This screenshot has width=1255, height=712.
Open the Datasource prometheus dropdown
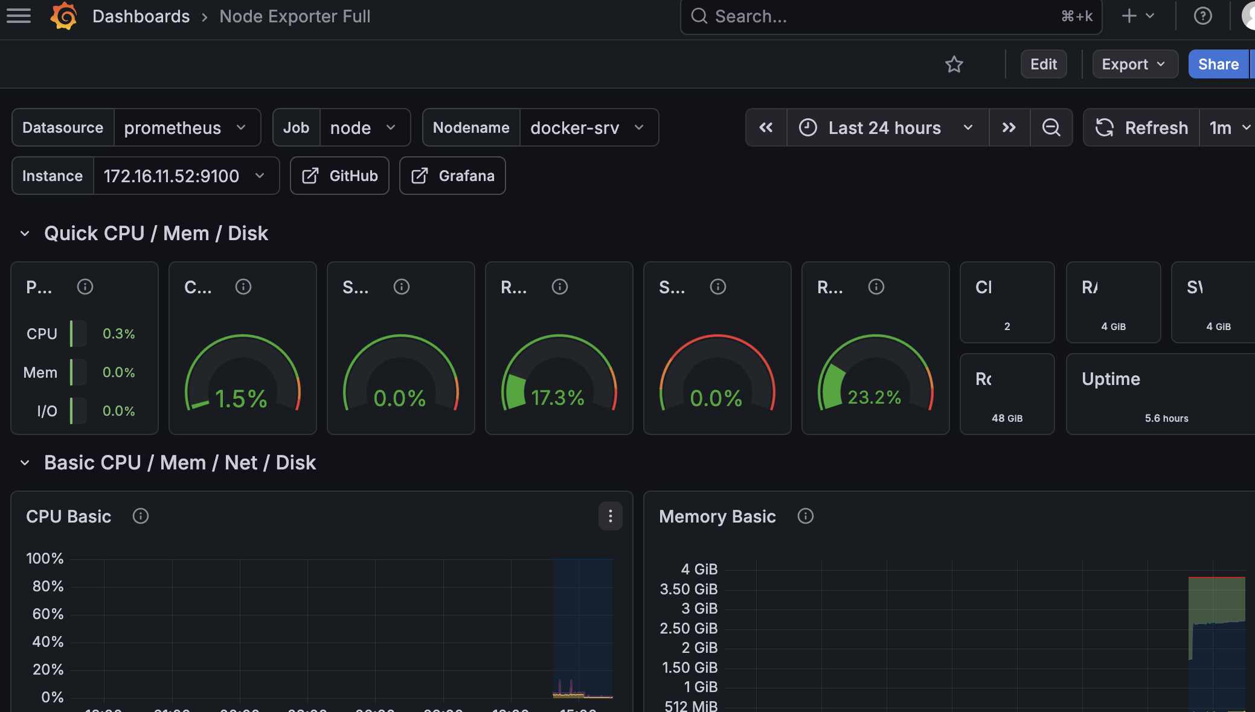[187, 127]
